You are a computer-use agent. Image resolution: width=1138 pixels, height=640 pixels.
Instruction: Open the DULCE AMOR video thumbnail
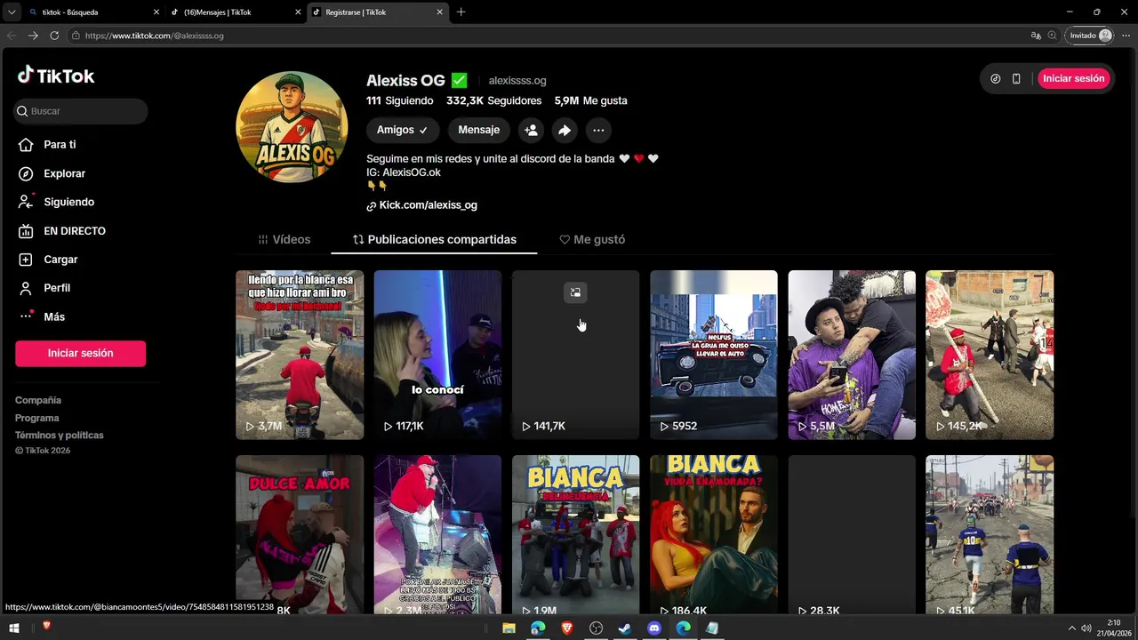tap(300, 534)
